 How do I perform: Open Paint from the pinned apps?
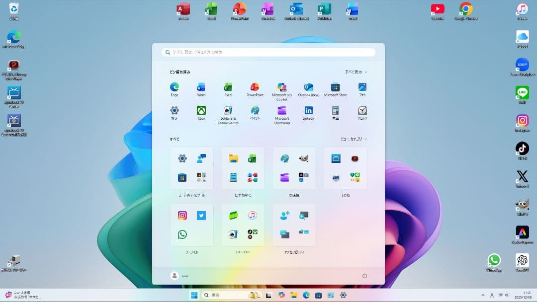click(x=255, y=111)
